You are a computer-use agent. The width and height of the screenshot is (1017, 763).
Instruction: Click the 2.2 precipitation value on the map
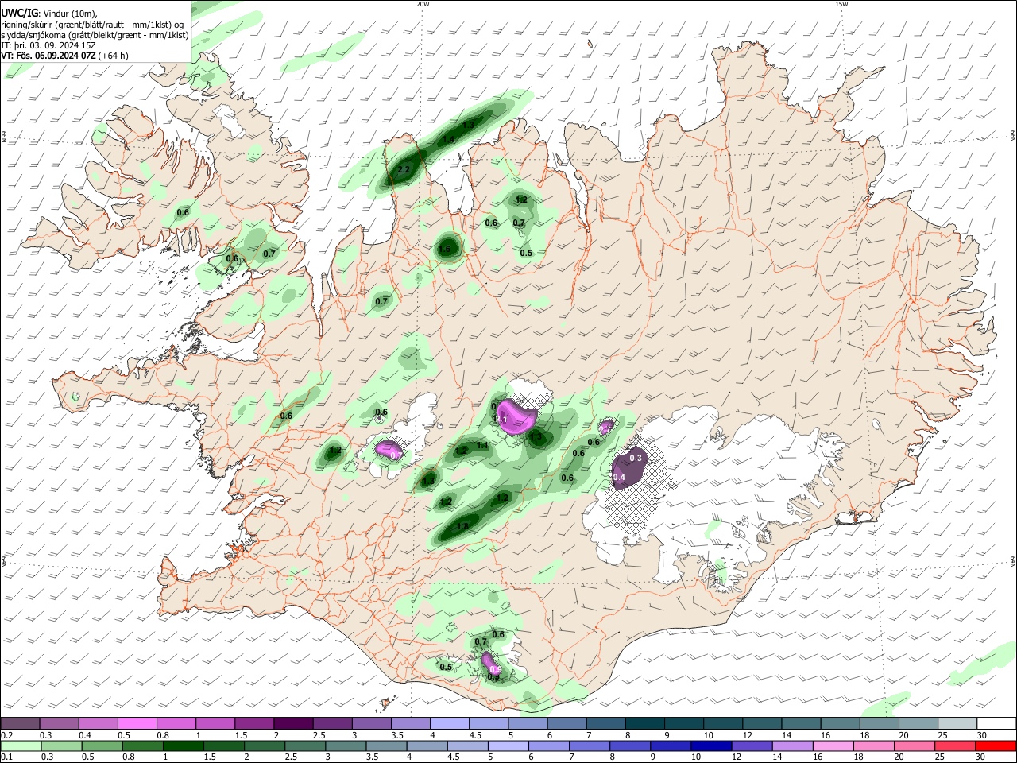click(x=404, y=169)
